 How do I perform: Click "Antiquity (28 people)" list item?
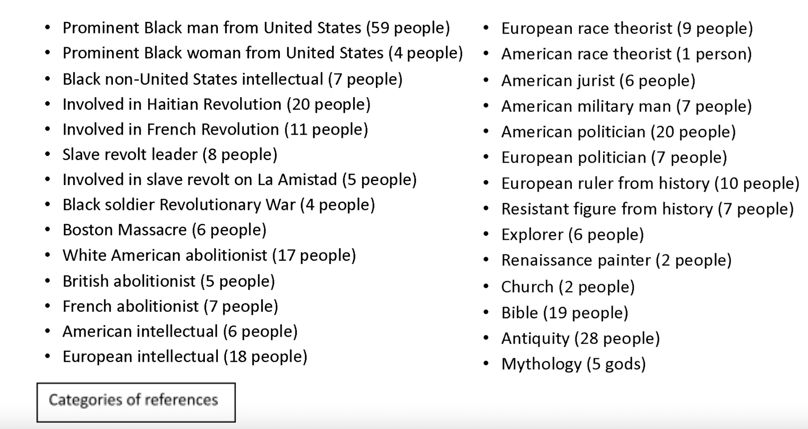(580, 338)
